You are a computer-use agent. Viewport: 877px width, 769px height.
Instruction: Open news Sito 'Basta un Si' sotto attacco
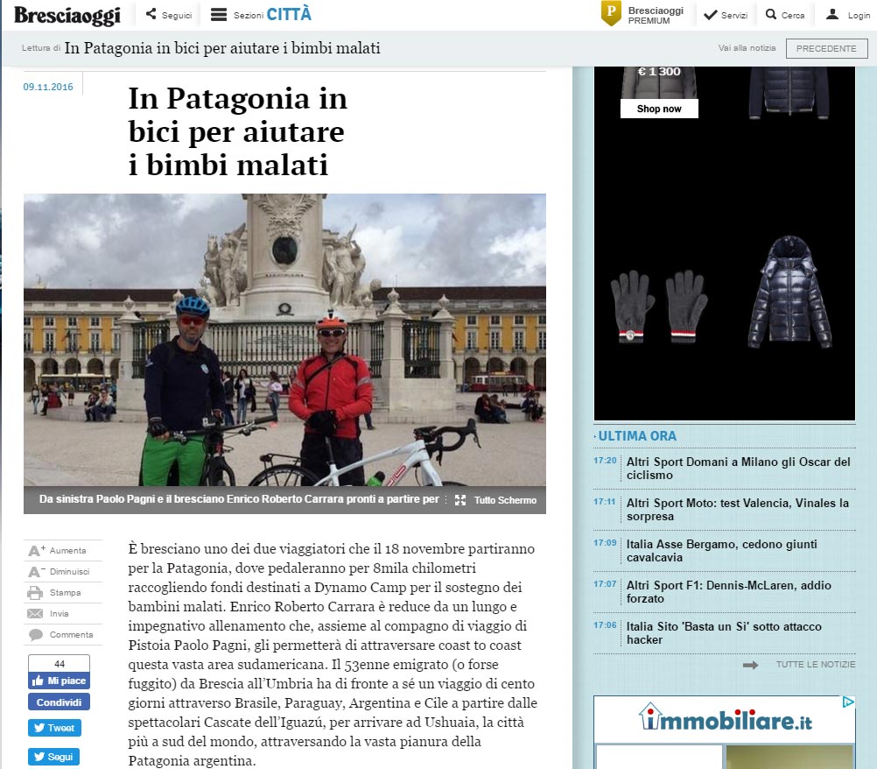[x=724, y=633]
